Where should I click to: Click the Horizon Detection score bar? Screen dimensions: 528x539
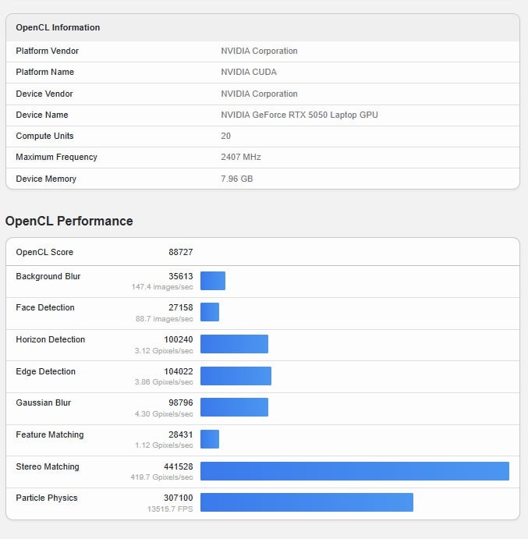(234, 344)
